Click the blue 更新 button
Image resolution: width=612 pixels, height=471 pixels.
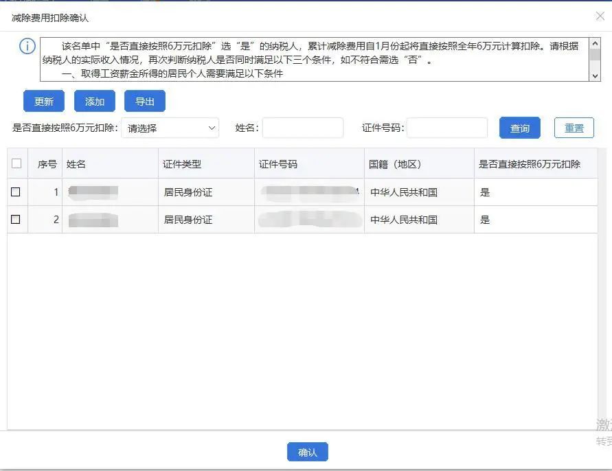tap(44, 101)
